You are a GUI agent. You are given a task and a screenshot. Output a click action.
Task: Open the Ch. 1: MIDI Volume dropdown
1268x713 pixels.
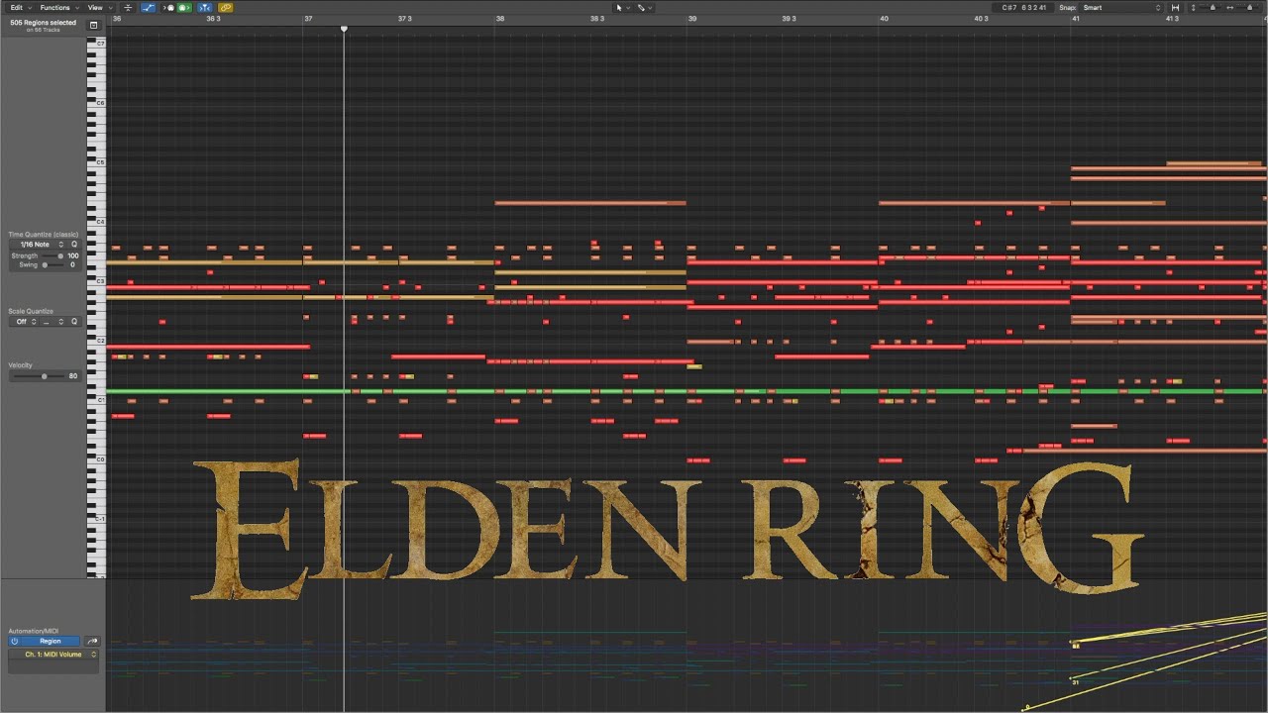click(53, 655)
